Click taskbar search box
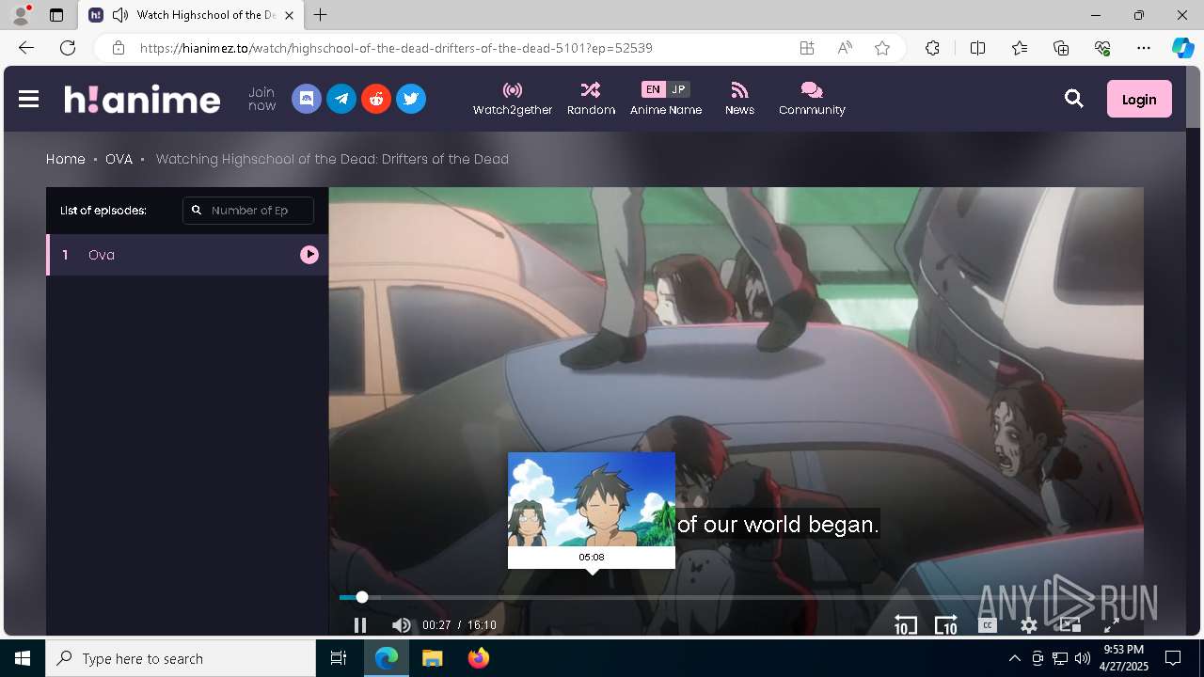Image resolution: width=1204 pixels, height=677 pixels. pyautogui.click(x=181, y=658)
